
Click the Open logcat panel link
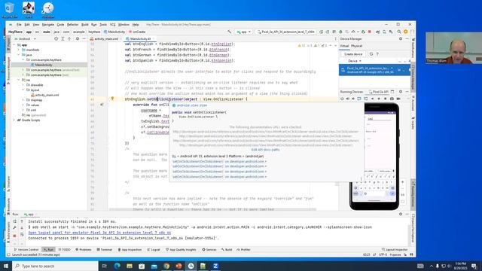tap(99, 233)
